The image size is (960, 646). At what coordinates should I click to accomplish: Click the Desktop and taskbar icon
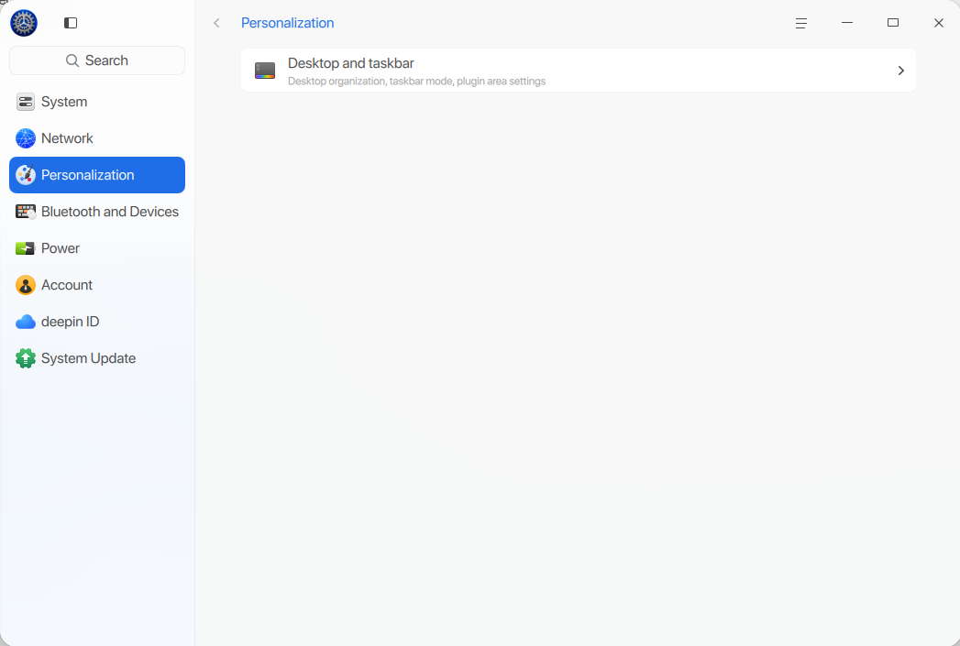click(x=265, y=71)
